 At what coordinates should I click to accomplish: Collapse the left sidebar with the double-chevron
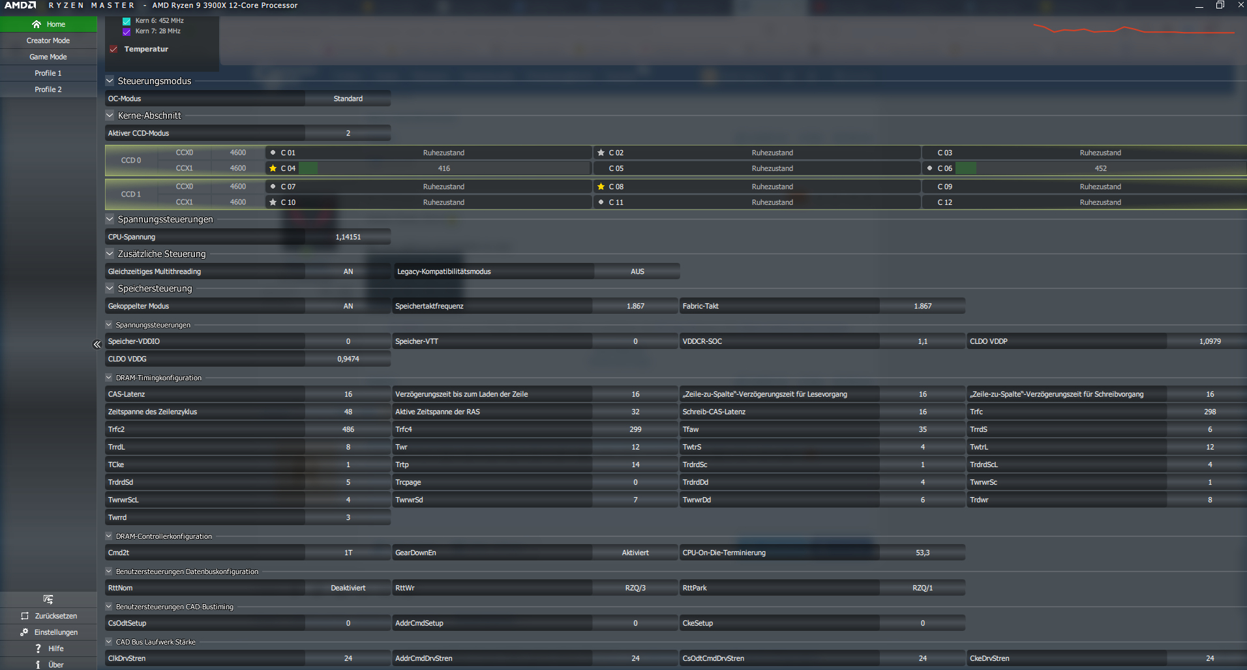point(97,344)
